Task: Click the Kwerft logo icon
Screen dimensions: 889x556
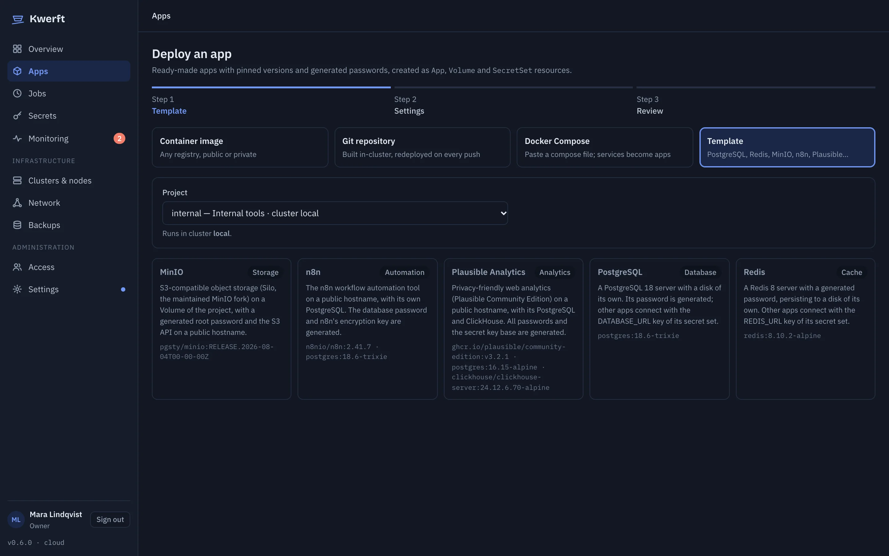Action: click(18, 19)
